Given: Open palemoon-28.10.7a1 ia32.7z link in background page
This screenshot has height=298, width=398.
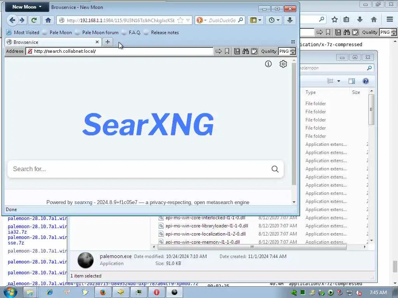Looking at the screenshot, I should pos(37,229).
